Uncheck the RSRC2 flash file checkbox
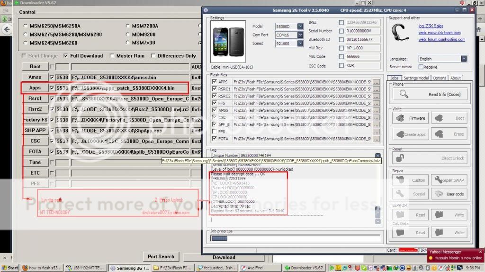 tap(215, 96)
